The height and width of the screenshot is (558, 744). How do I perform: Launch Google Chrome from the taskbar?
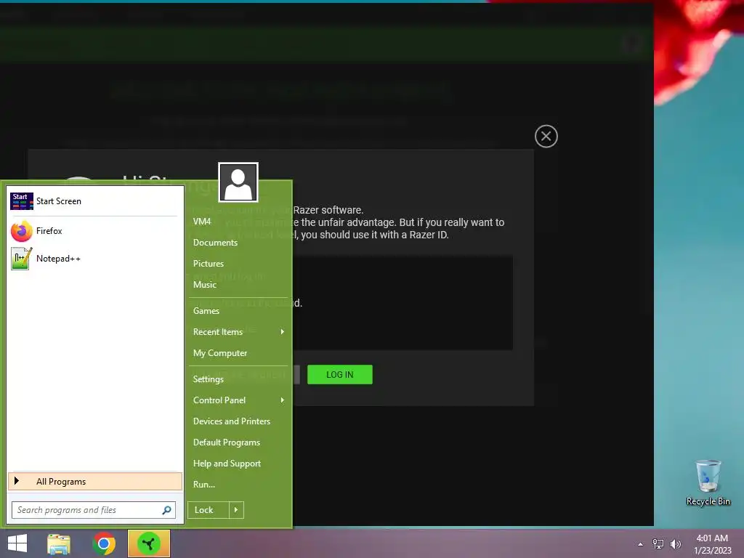coord(104,543)
